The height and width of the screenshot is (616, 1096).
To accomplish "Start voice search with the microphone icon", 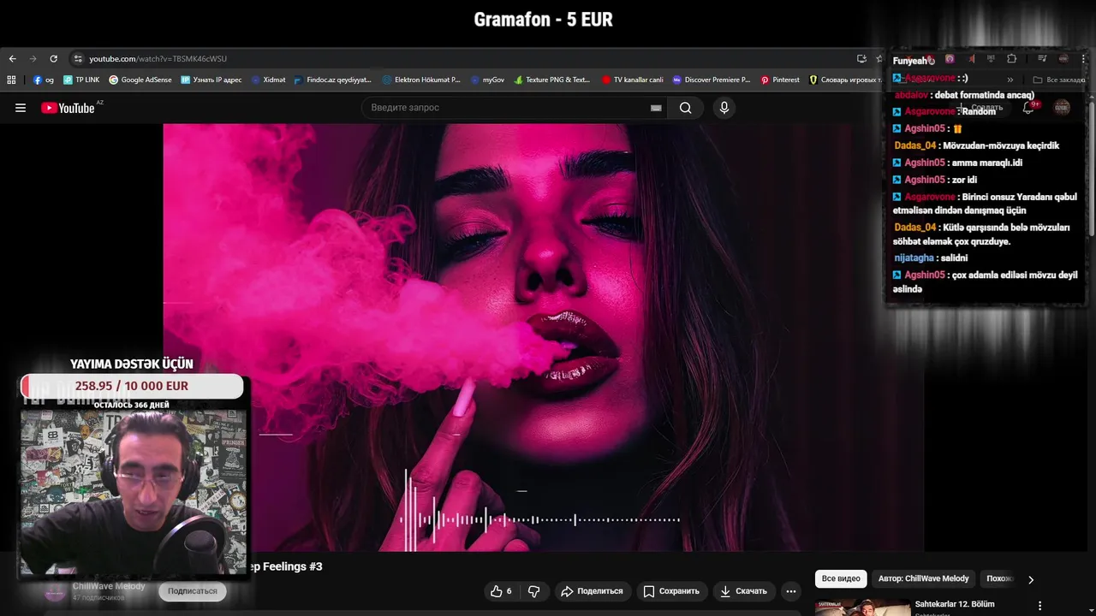I will (724, 108).
